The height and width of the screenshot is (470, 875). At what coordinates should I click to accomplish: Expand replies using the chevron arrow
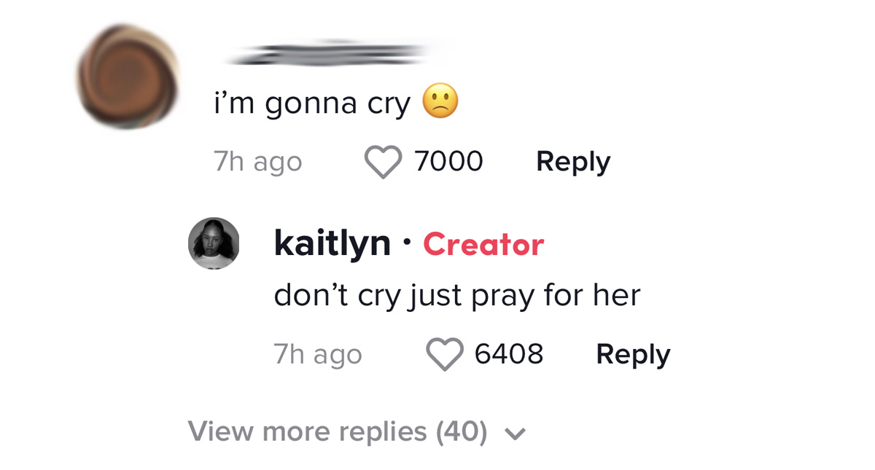[x=516, y=434]
